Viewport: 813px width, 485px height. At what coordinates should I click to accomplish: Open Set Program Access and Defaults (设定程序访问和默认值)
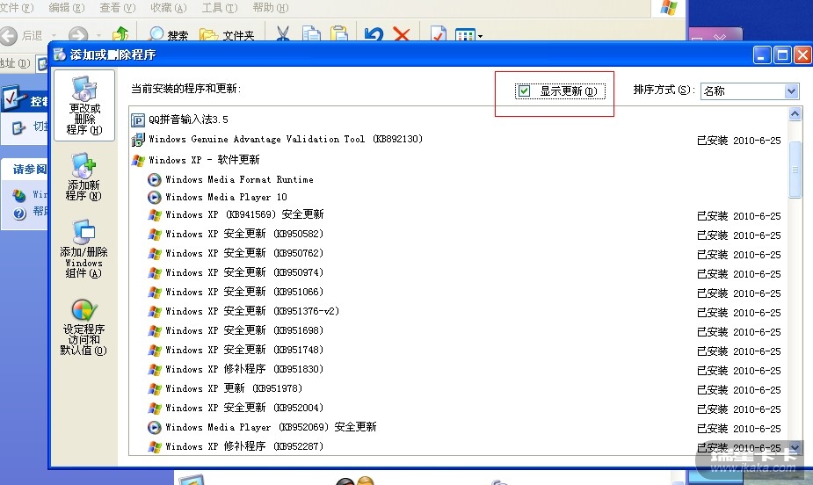coord(84,328)
